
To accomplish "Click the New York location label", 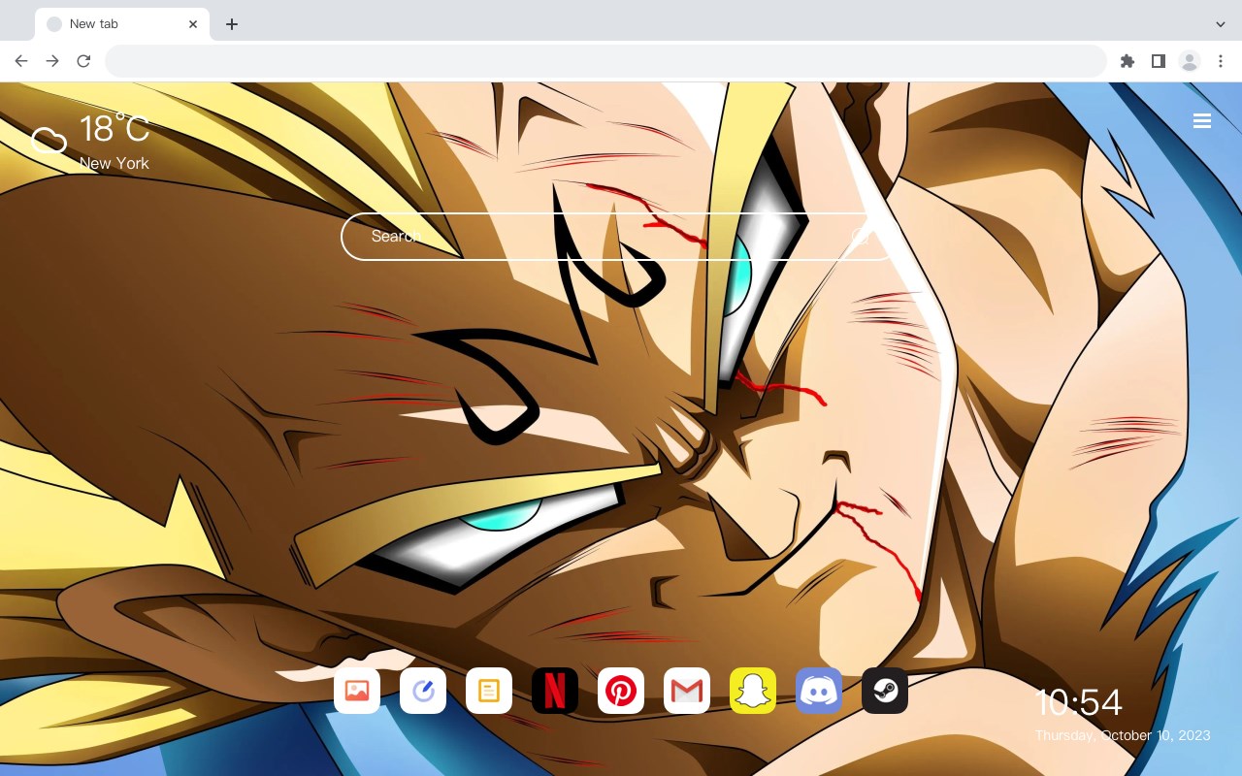I will [x=114, y=163].
